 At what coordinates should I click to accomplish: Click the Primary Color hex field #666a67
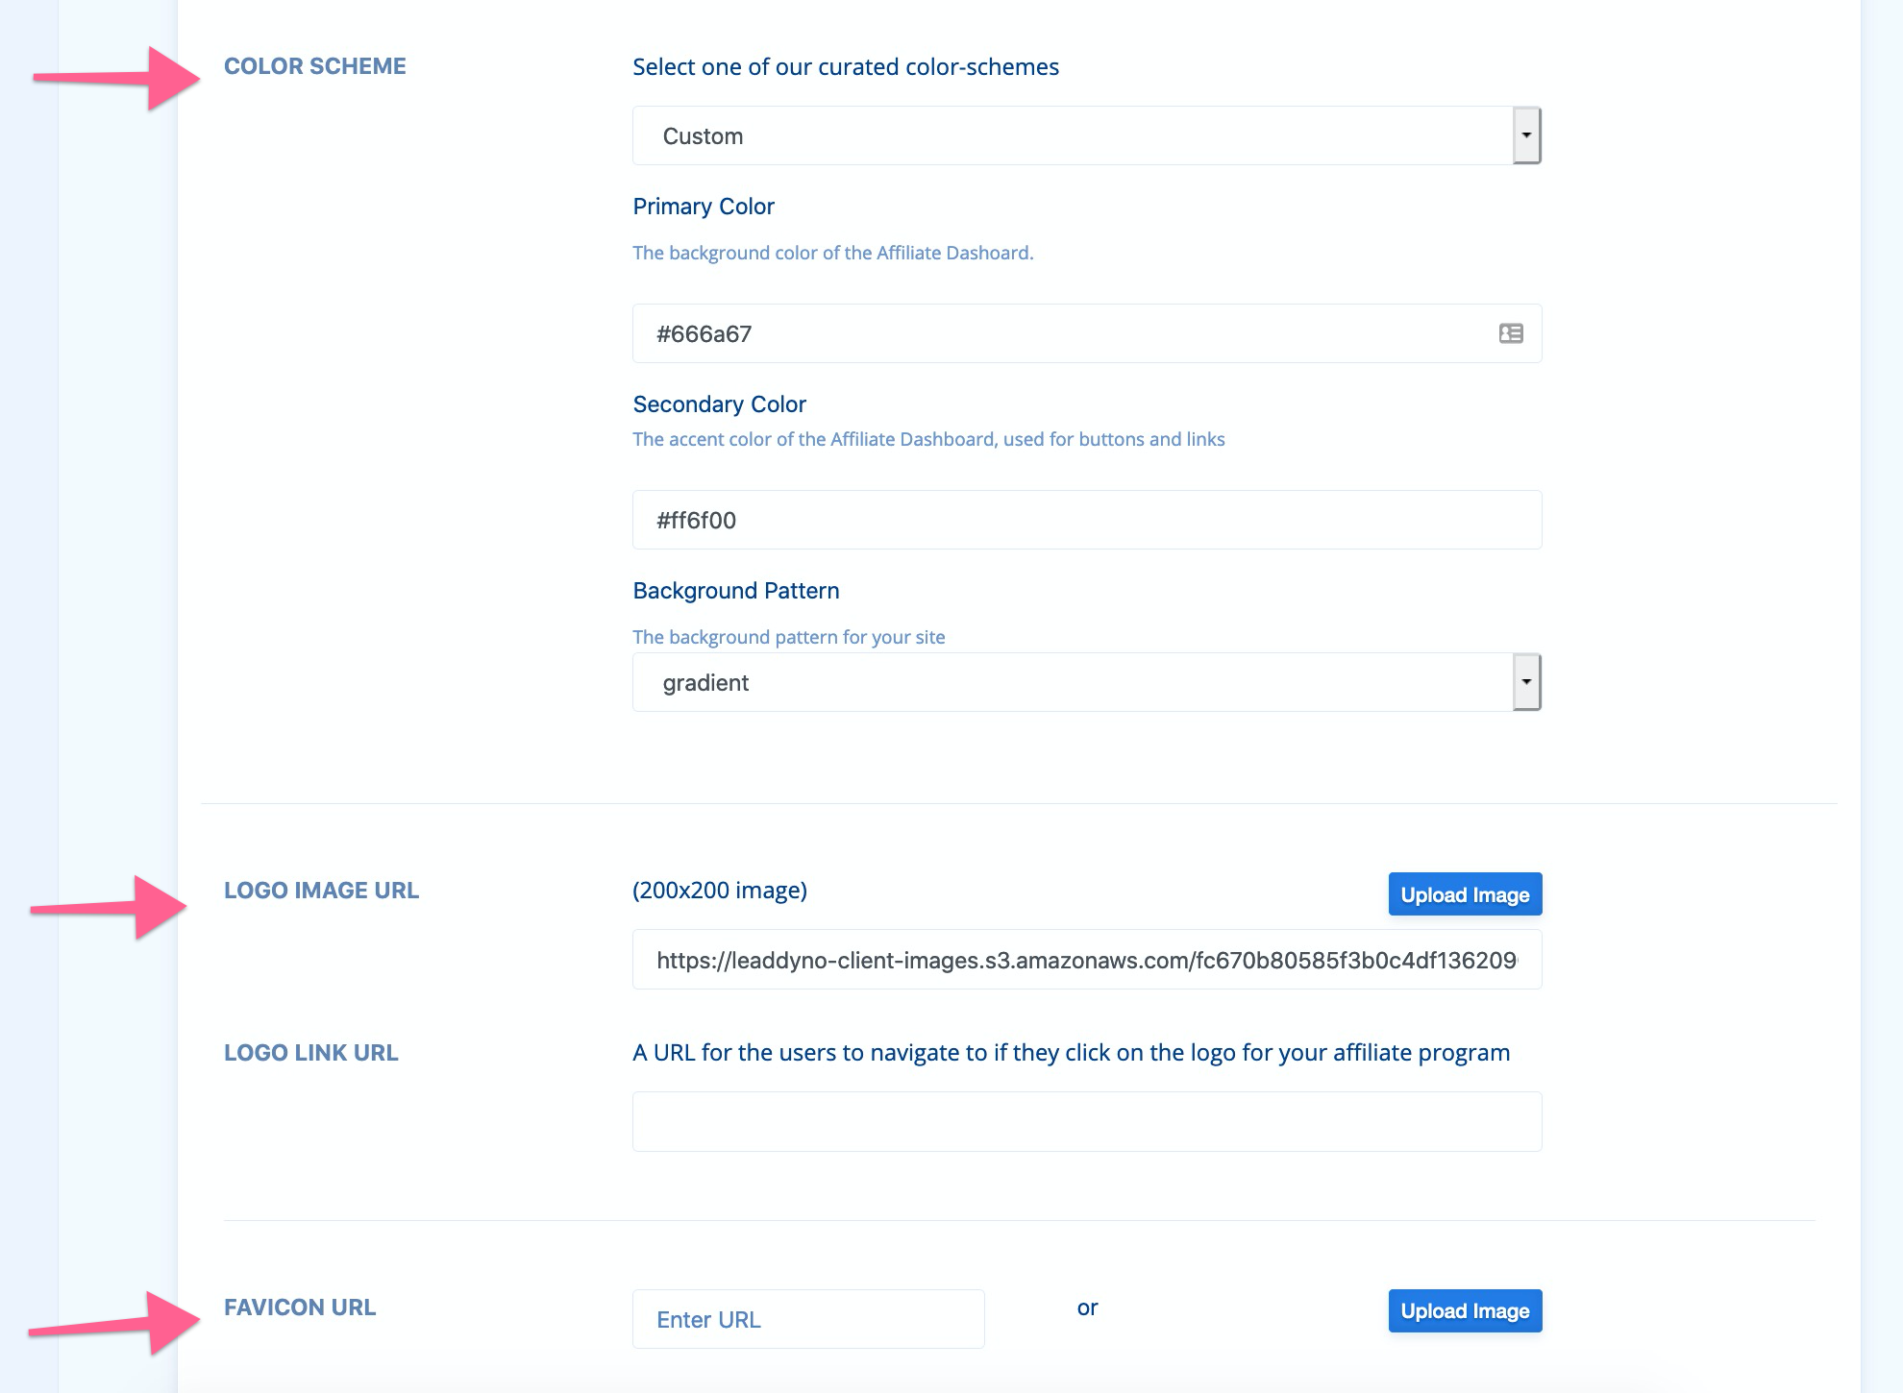1087,333
